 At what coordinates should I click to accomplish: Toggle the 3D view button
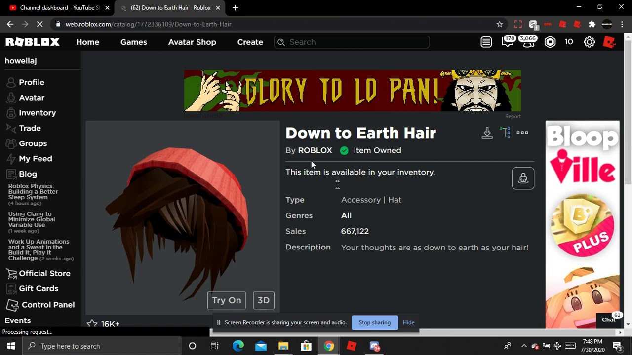tap(264, 300)
